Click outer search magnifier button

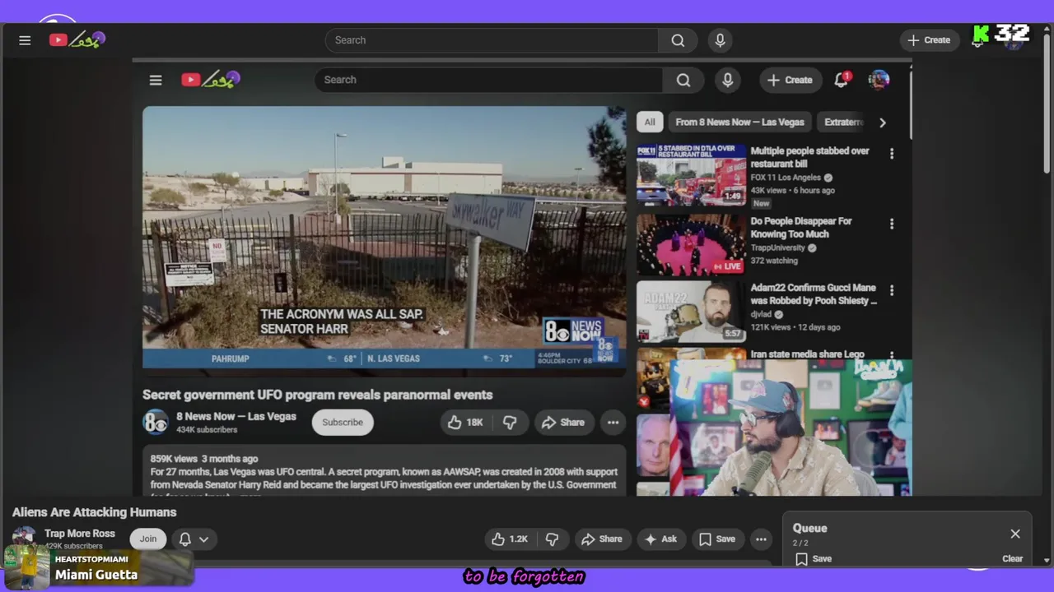click(678, 40)
